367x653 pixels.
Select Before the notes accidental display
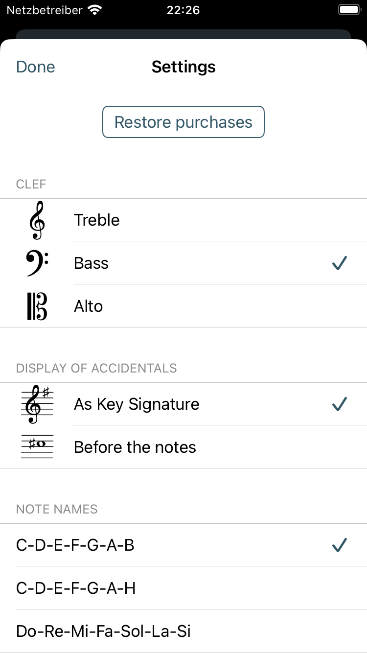click(x=183, y=447)
